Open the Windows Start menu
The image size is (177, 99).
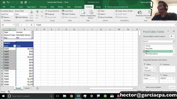3,96
